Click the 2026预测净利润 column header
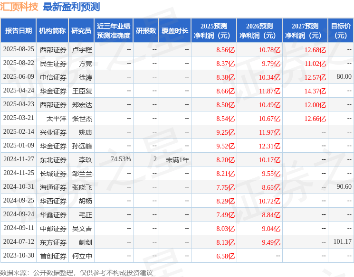Image resolution: width=354 pixels, height=277 pixels. [259, 30]
